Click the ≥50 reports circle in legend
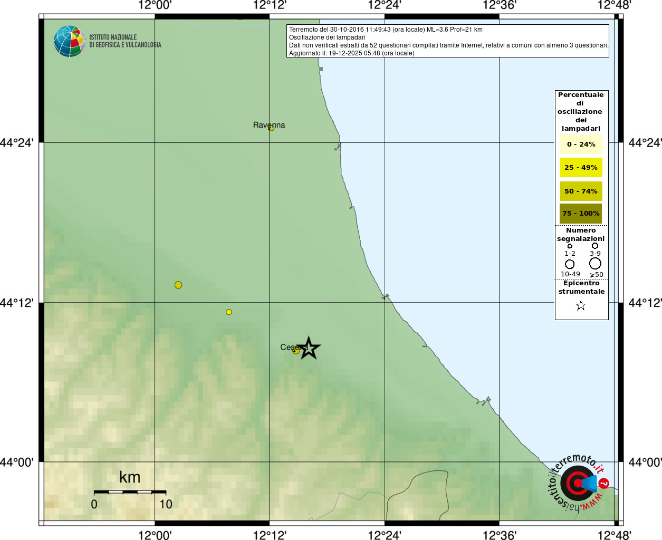 (595, 263)
